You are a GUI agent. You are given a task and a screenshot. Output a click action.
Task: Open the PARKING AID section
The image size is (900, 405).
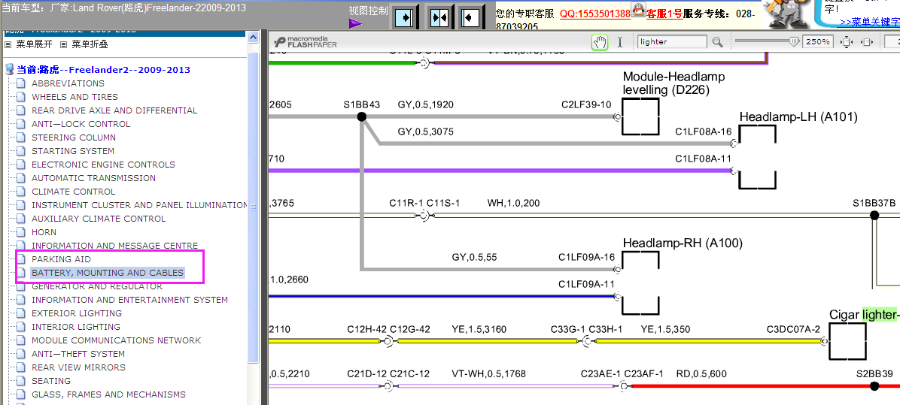tap(62, 259)
